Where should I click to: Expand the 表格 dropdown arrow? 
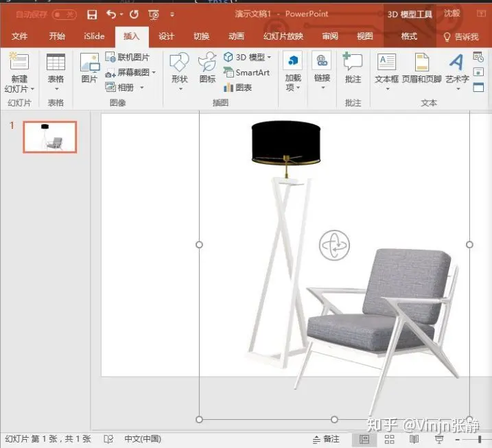56,89
